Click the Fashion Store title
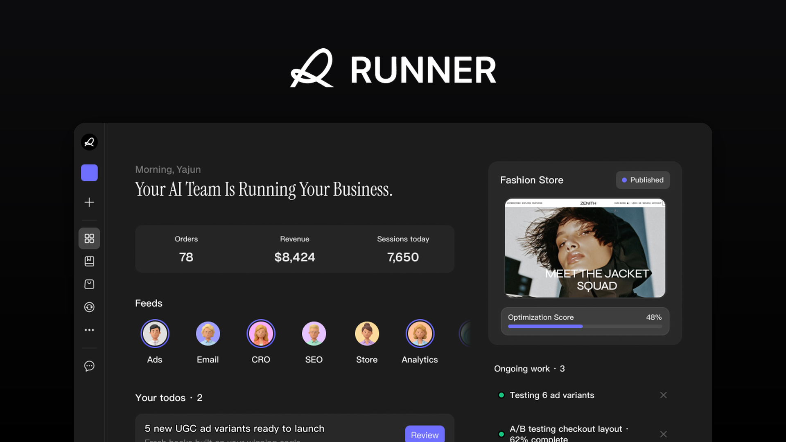The width and height of the screenshot is (786, 442). [532, 180]
